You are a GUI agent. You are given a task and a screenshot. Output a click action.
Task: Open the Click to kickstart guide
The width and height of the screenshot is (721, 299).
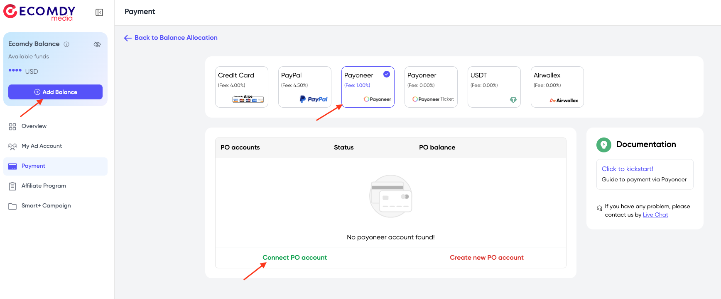point(627,169)
